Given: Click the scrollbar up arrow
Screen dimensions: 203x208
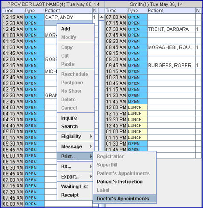Looking at the screenshot, I should [x=101, y=17].
